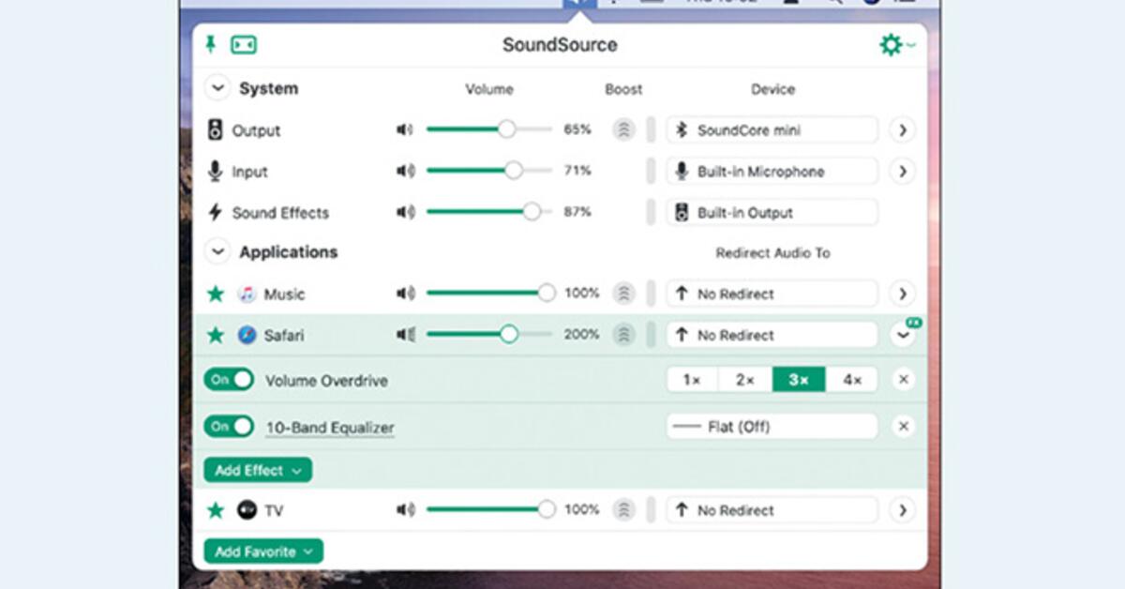Collapse the Applications section
Screen dimensions: 1125x589
pyautogui.click(x=217, y=251)
